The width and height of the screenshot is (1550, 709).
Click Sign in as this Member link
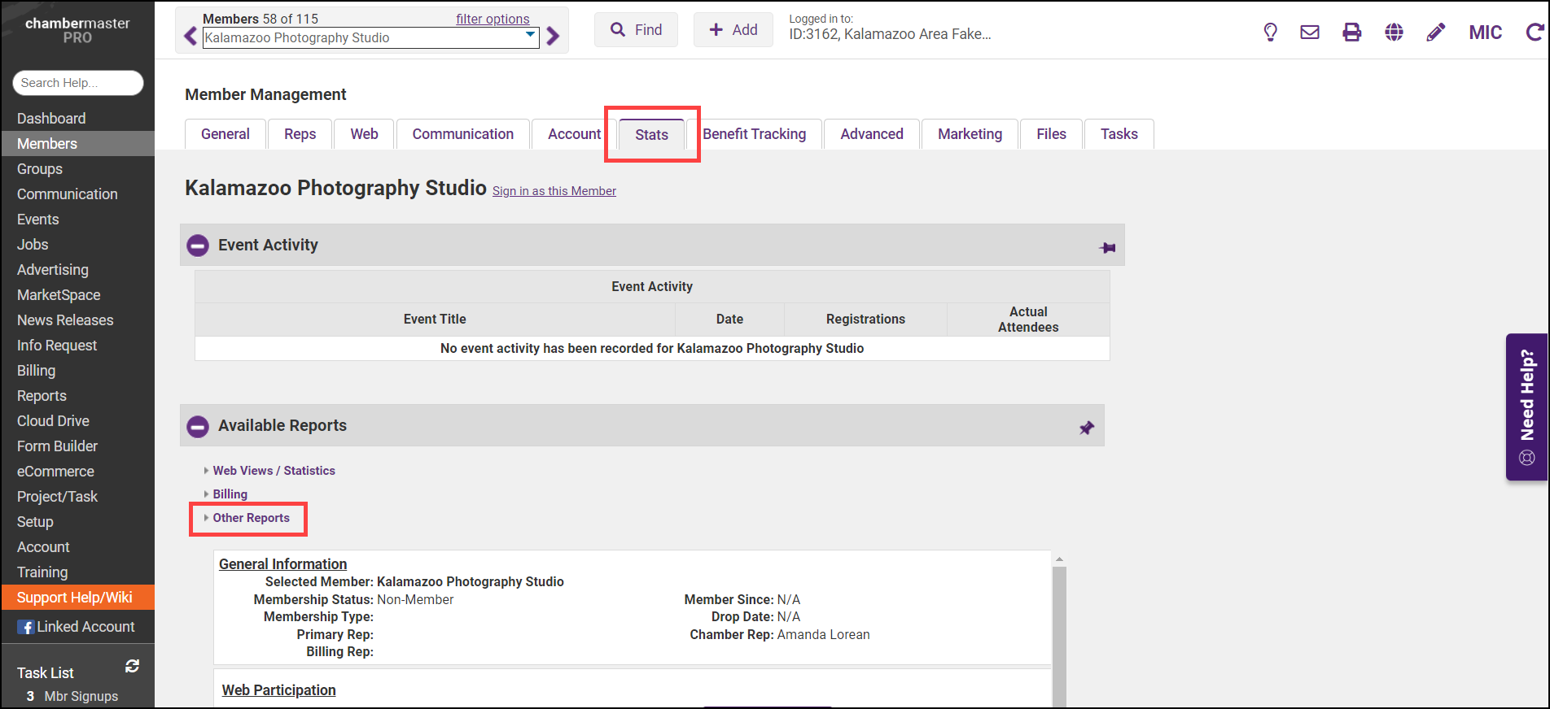554,191
